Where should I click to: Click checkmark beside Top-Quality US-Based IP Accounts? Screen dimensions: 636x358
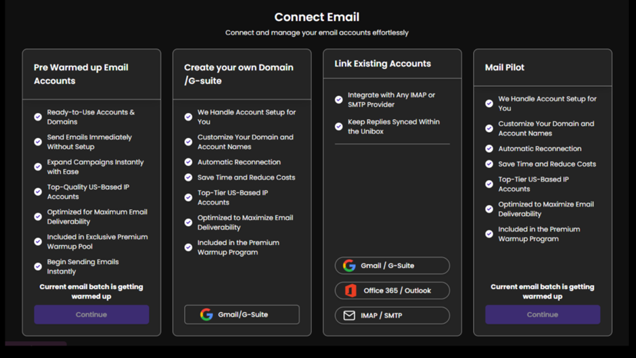coord(38,192)
